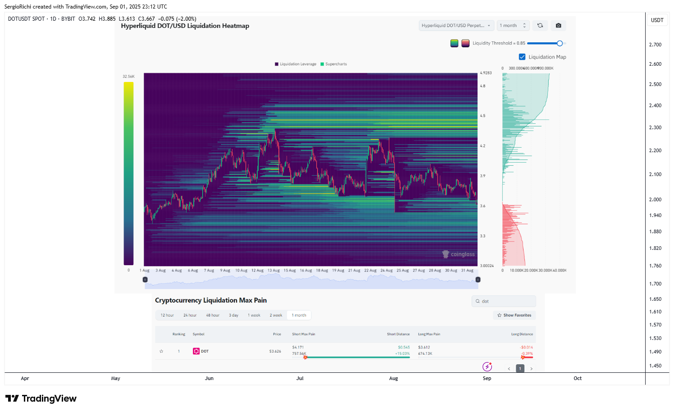Select the red-purple color theme swatch

465,43
